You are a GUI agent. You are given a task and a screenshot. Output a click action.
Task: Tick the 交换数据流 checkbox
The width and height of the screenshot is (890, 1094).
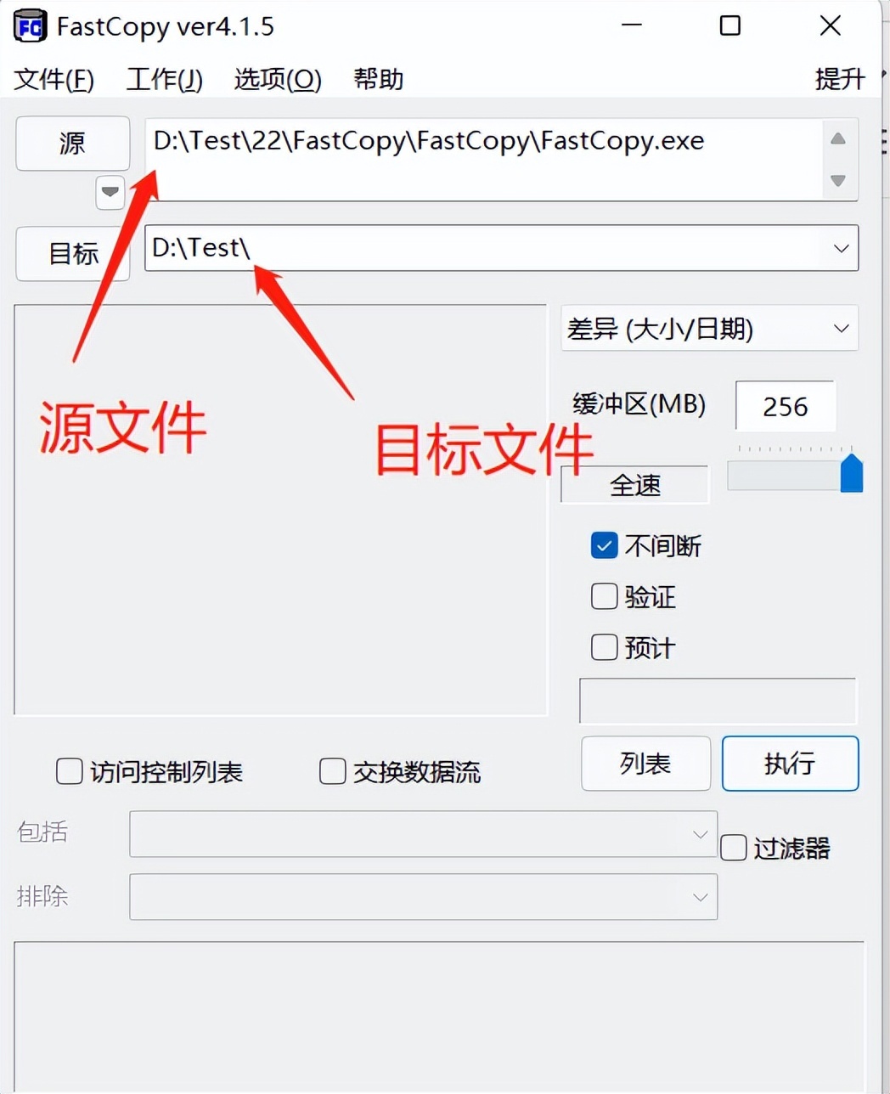tap(332, 771)
